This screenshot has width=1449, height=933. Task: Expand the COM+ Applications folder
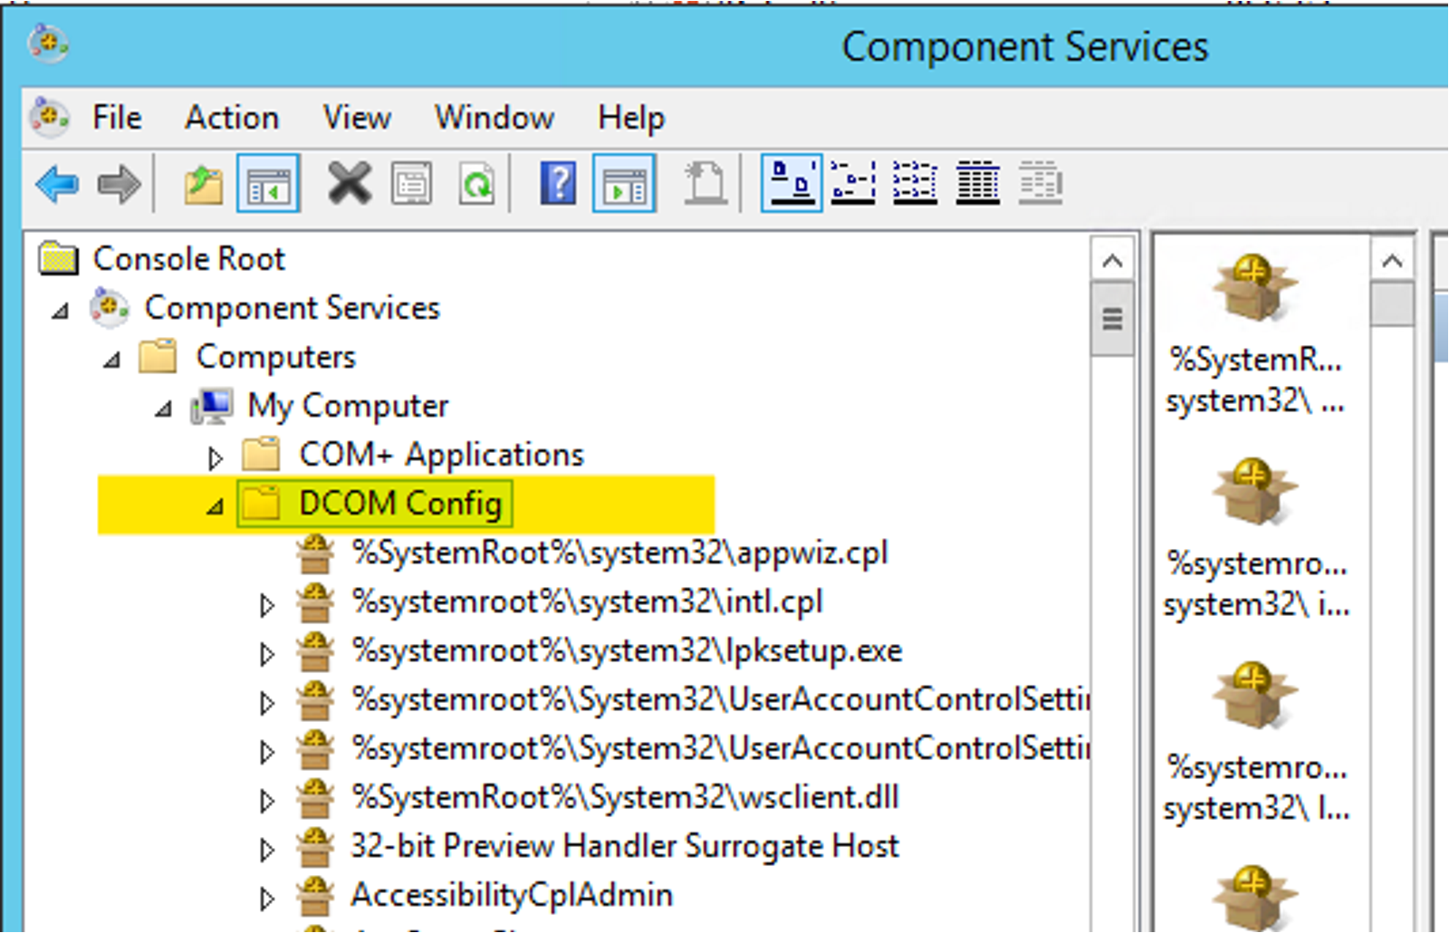[215, 457]
